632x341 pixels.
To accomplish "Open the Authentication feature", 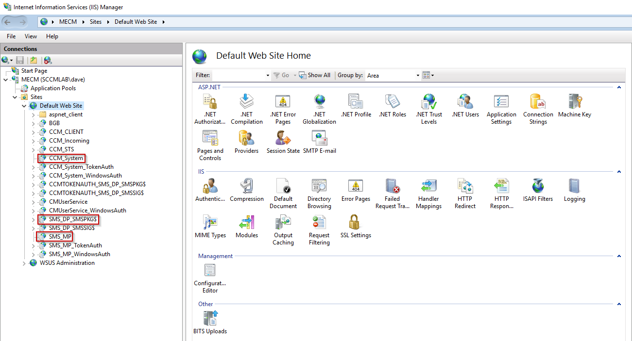I will (x=210, y=190).
